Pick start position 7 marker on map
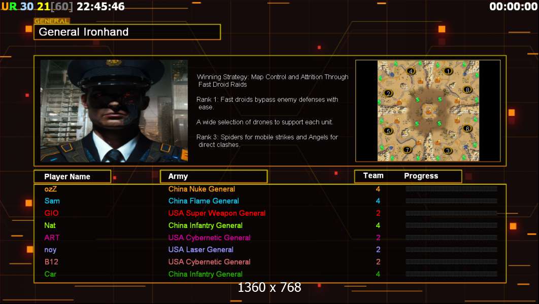Viewport: 539px width, 304px height. [408, 149]
